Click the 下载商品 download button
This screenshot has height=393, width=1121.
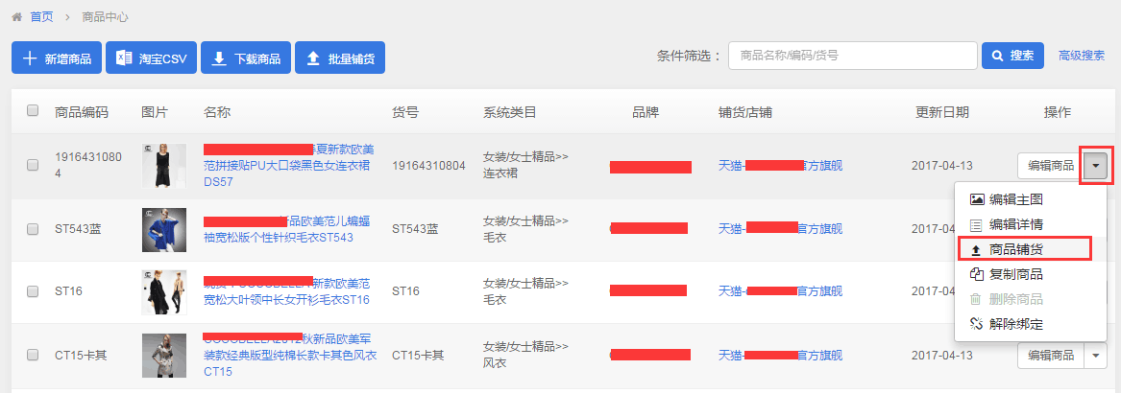(245, 58)
